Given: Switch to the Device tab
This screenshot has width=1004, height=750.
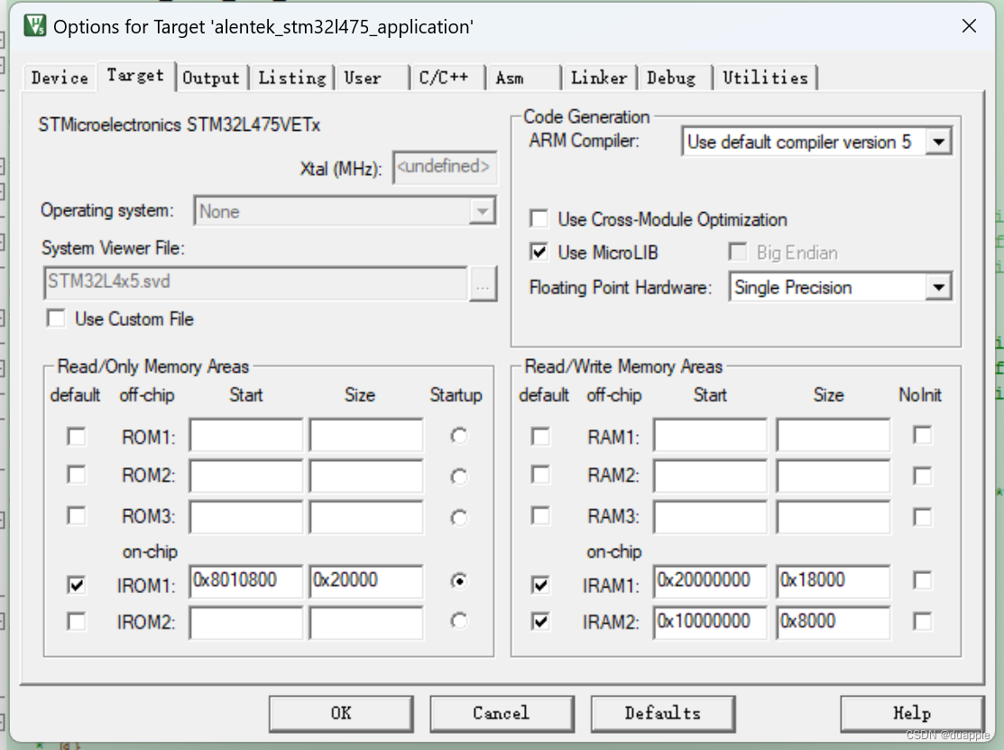Looking at the screenshot, I should pyautogui.click(x=60, y=78).
